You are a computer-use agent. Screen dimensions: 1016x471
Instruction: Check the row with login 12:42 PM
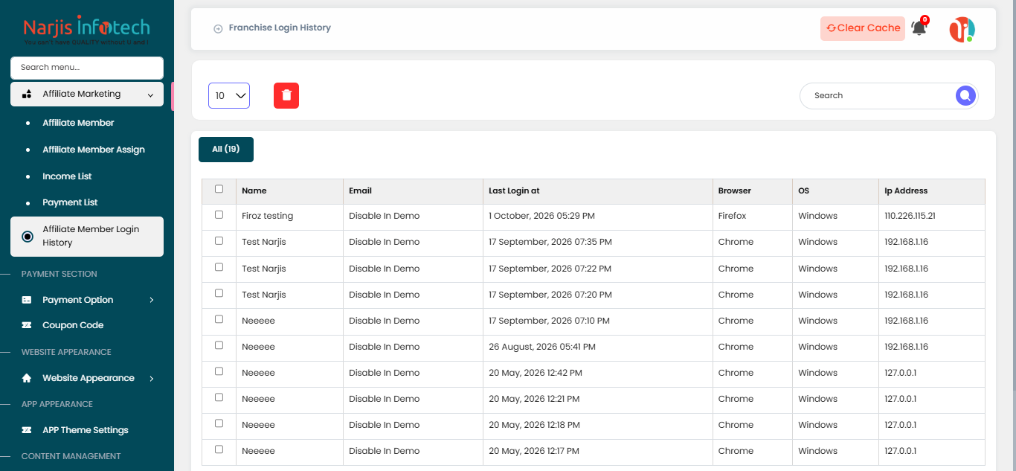click(x=219, y=371)
